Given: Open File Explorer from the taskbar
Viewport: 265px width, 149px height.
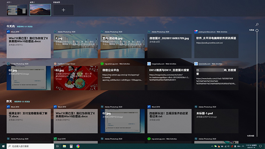Looking at the screenshot, I should tap(64, 146).
